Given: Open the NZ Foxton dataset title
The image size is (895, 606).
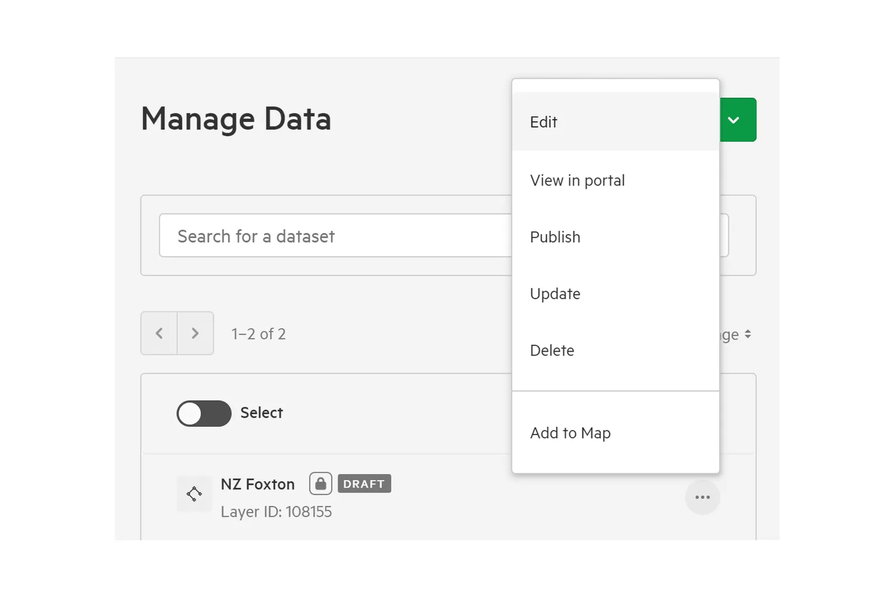Looking at the screenshot, I should tap(258, 484).
